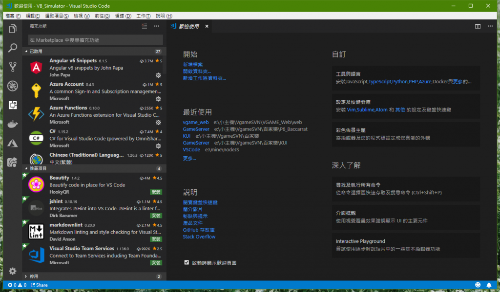
Task: Collapse the 推薦項目 recommended section
Action: (94, 168)
